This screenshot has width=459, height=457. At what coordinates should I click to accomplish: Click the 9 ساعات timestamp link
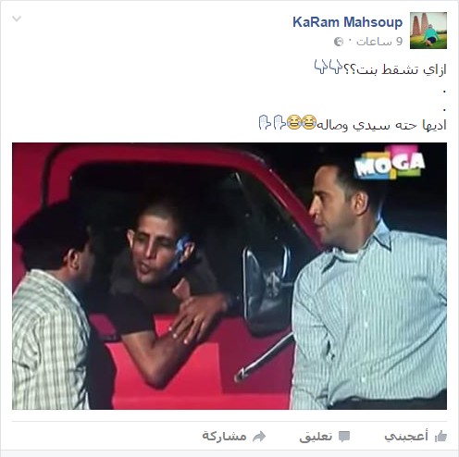379,42
